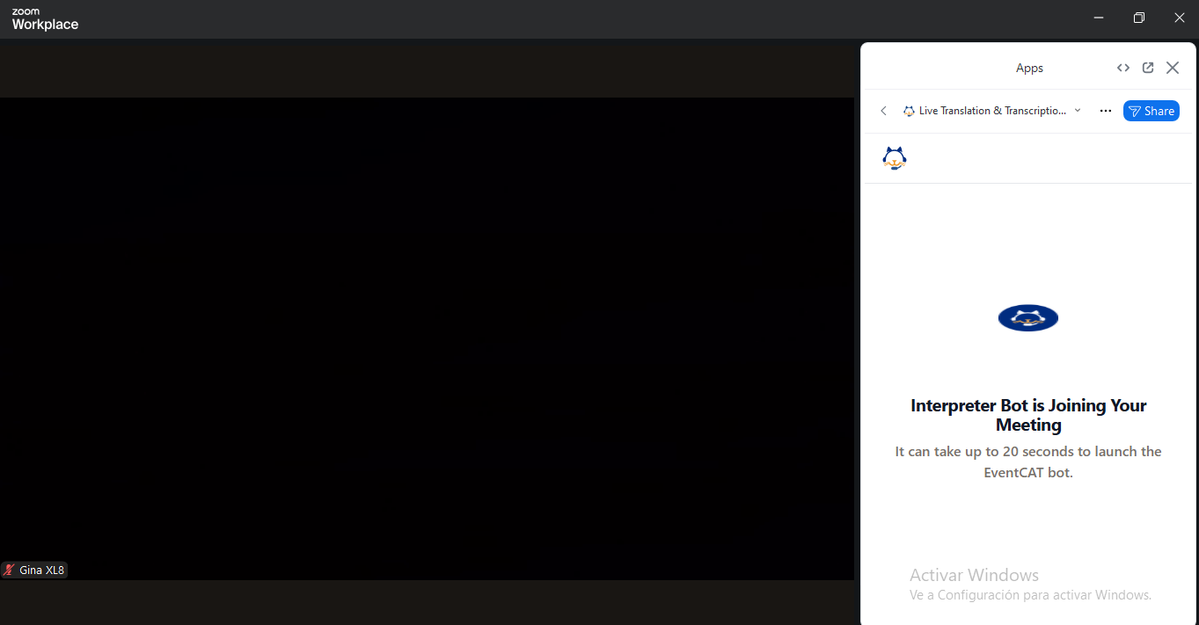Click the 20 seconds launch info text
The width and height of the screenshot is (1199, 625).
(x=1028, y=461)
